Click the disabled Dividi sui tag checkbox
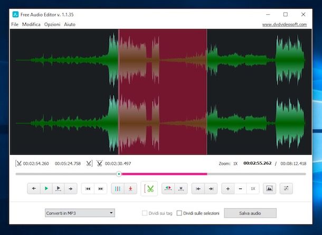Viewport: 322px width, 235px height. click(x=145, y=213)
